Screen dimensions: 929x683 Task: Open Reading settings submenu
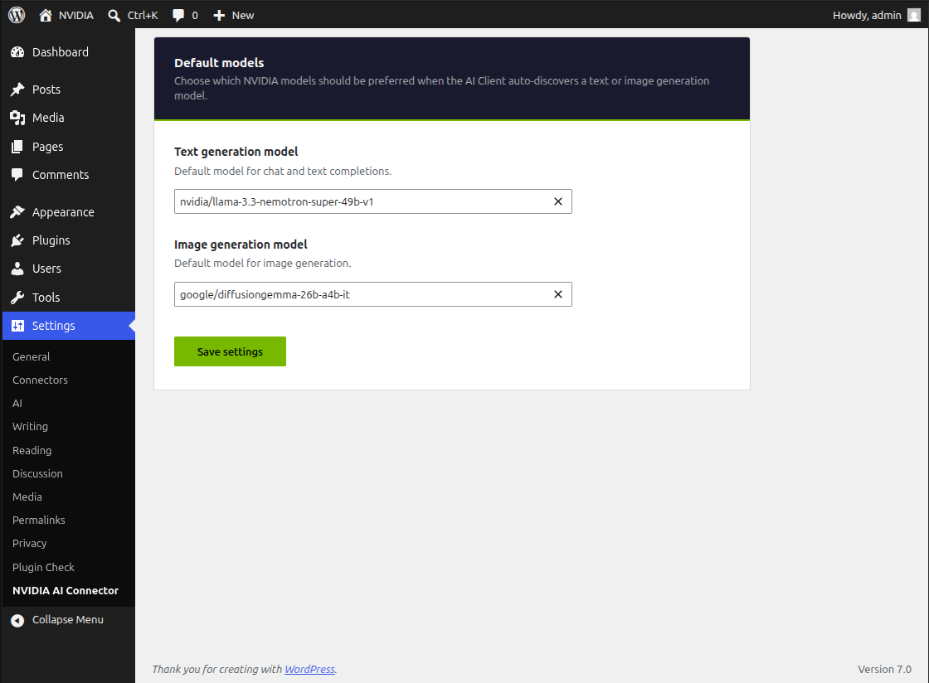tap(32, 450)
